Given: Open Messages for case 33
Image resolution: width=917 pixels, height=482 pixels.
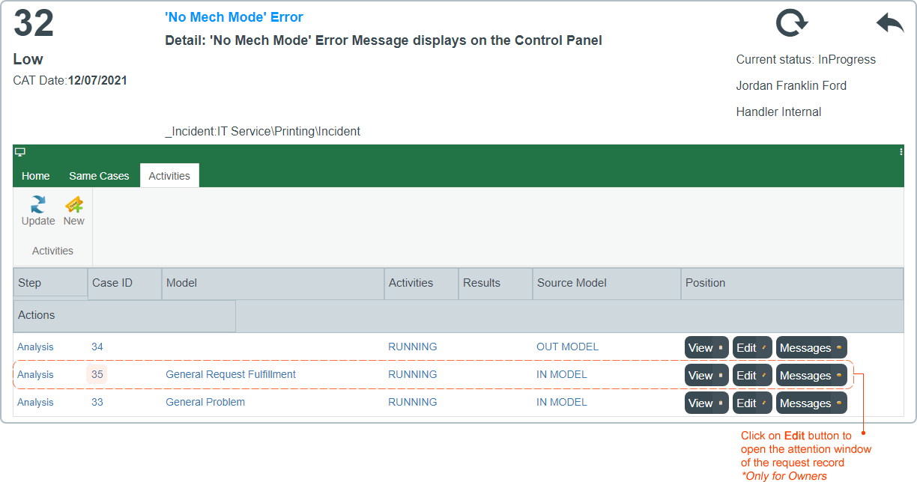Looking at the screenshot, I should point(811,403).
